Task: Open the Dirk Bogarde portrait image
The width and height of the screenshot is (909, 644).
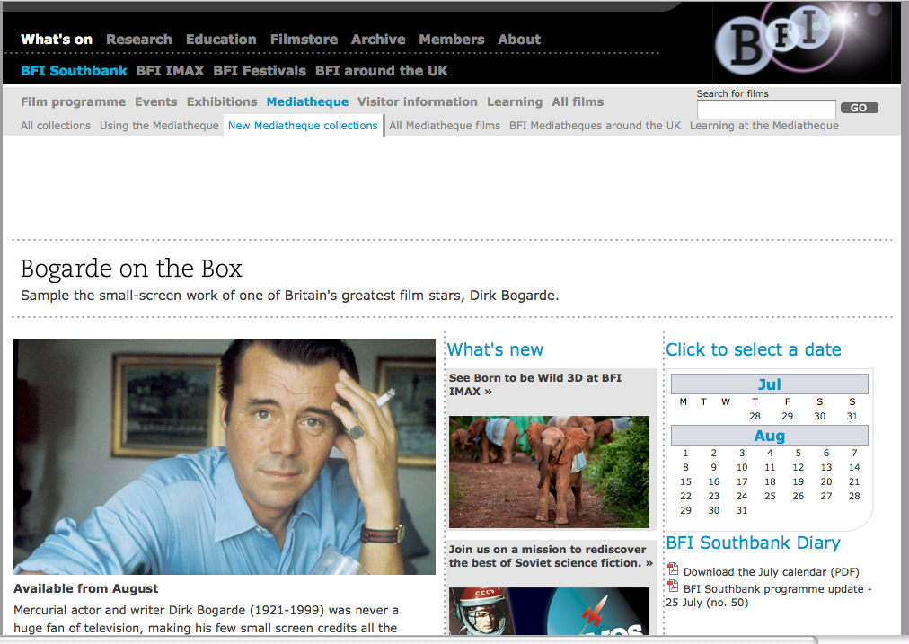Action: coord(225,456)
